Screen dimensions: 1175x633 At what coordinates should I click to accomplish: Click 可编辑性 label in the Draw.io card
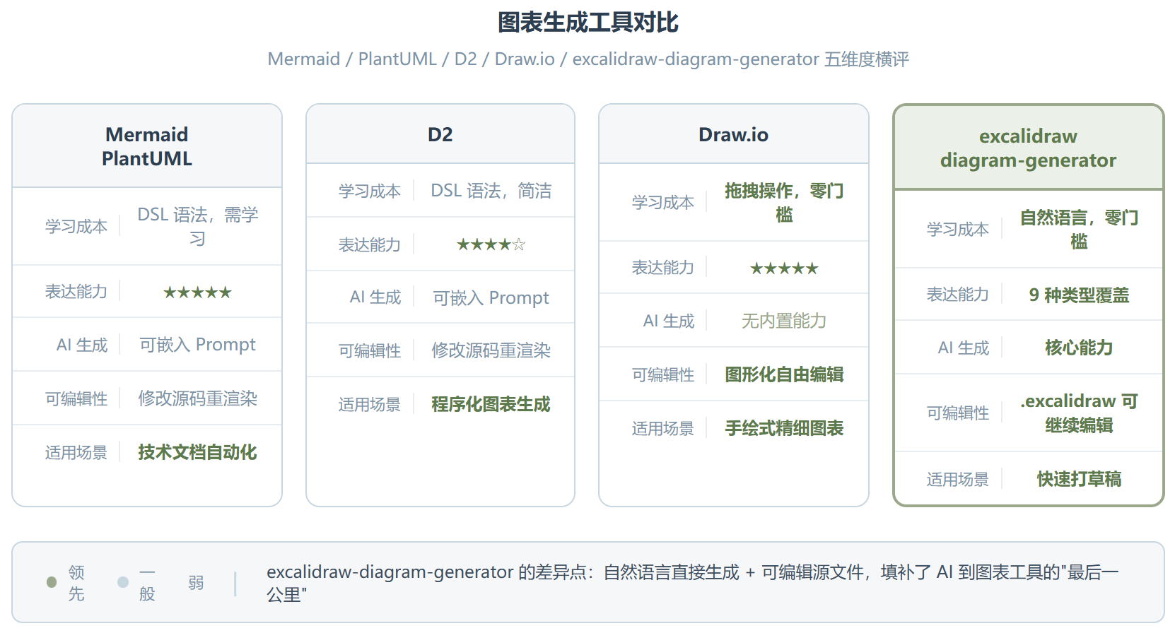pos(663,374)
